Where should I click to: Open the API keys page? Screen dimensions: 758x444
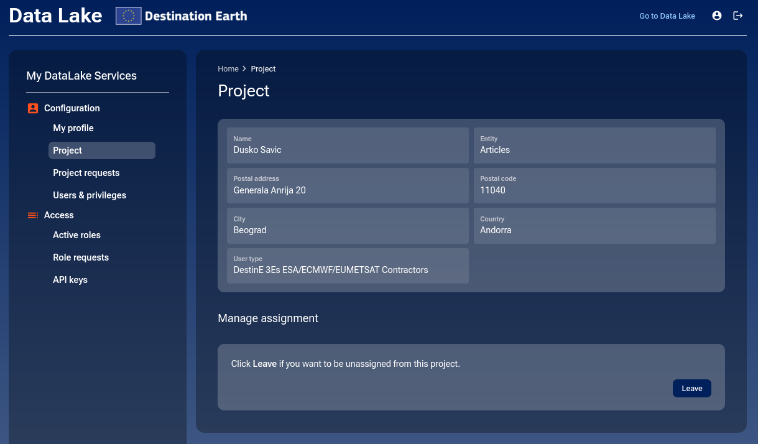[72, 279]
